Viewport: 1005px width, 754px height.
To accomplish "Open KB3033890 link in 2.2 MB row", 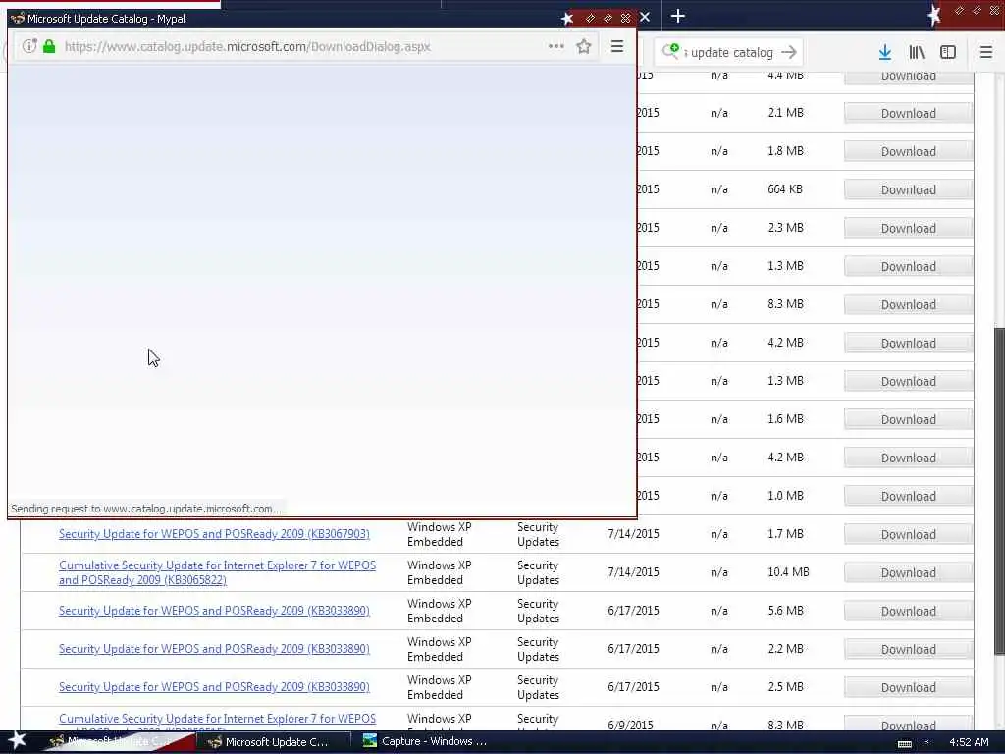I will pos(214,649).
